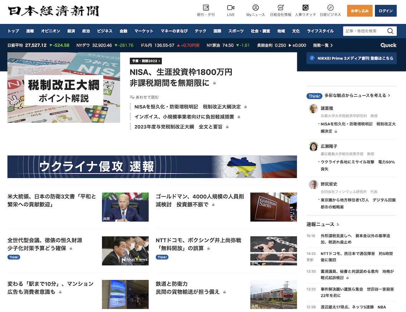Click 諸富徹 profile avatar
The height and width of the screenshot is (312, 406).
click(313, 109)
